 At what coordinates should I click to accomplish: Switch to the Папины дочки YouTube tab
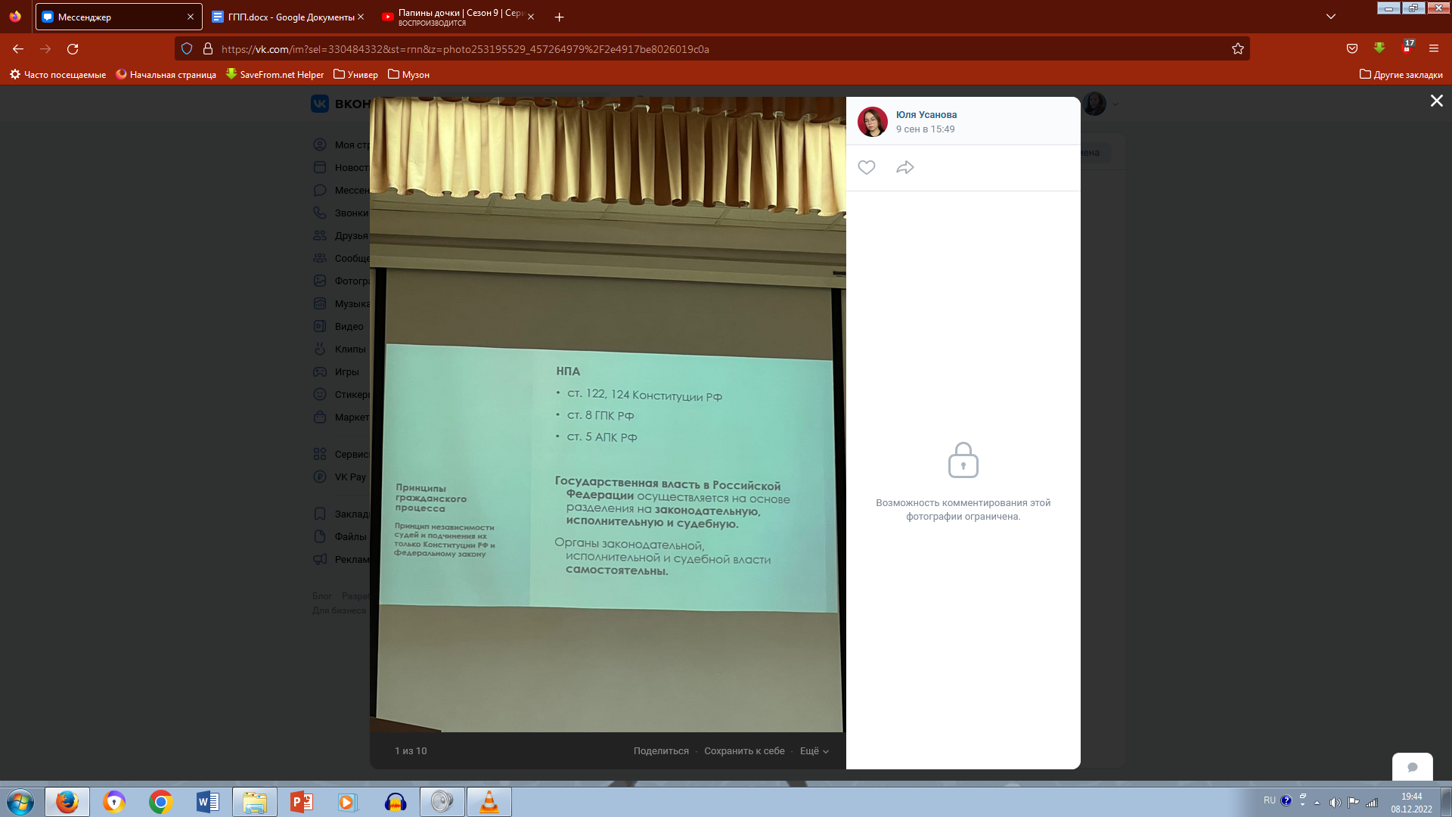pyautogui.click(x=458, y=17)
